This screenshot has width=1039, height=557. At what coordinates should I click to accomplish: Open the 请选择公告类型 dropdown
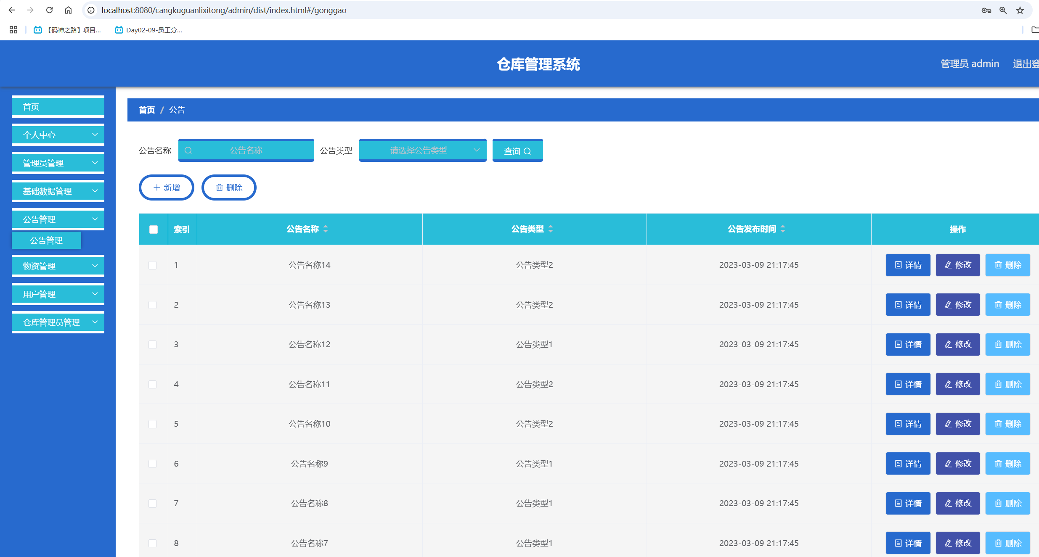(x=422, y=150)
